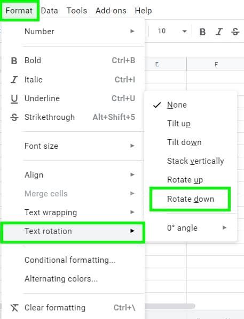Expand the Font size submenu
The image size is (244, 319).
tap(73, 146)
